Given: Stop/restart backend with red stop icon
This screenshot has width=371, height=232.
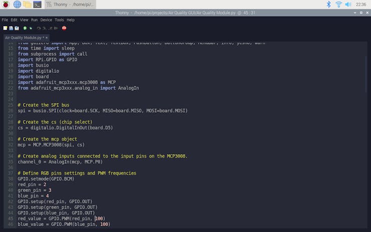Looking at the screenshot, I should click(64, 28).
